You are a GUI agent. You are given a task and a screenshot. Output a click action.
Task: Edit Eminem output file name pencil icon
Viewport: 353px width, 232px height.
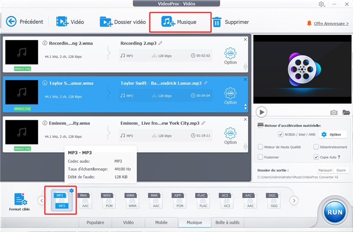[x=203, y=123]
